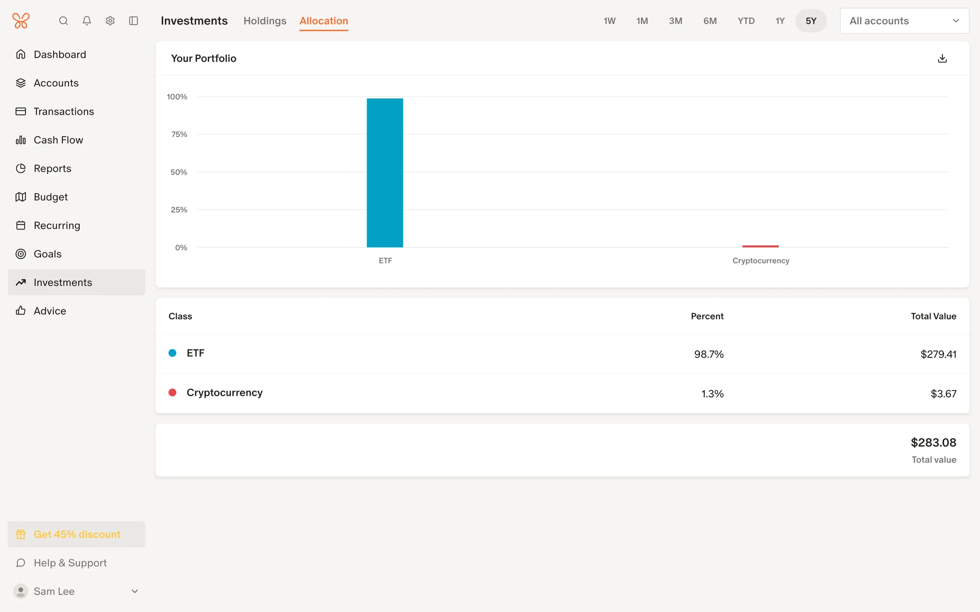Toggle the sidebar panel icon
The width and height of the screenshot is (980, 612).
pyautogui.click(x=134, y=21)
